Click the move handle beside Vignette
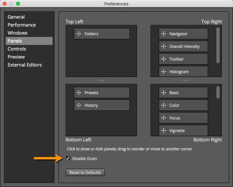Image resolution: width=233 pixels, height=187 pixels. (x=163, y=130)
